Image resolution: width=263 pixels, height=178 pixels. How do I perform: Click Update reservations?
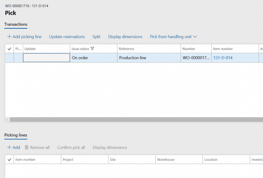pos(67,37)
